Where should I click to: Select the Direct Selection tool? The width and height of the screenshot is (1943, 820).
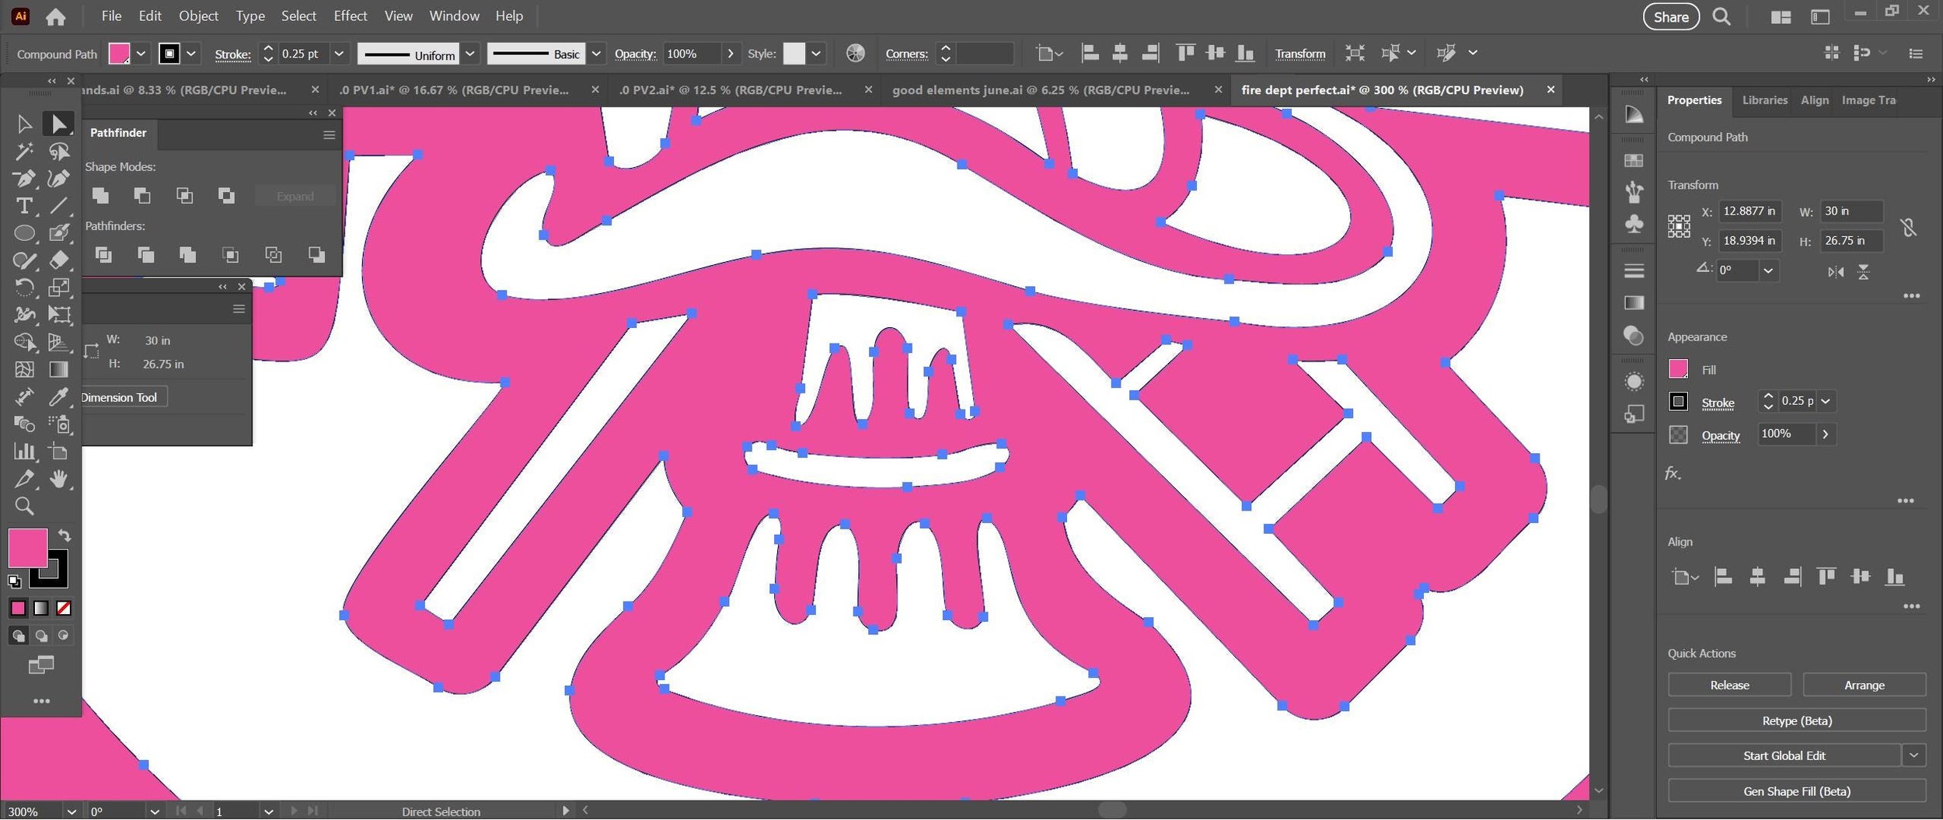pyautogui.click(x=58, y=124)
